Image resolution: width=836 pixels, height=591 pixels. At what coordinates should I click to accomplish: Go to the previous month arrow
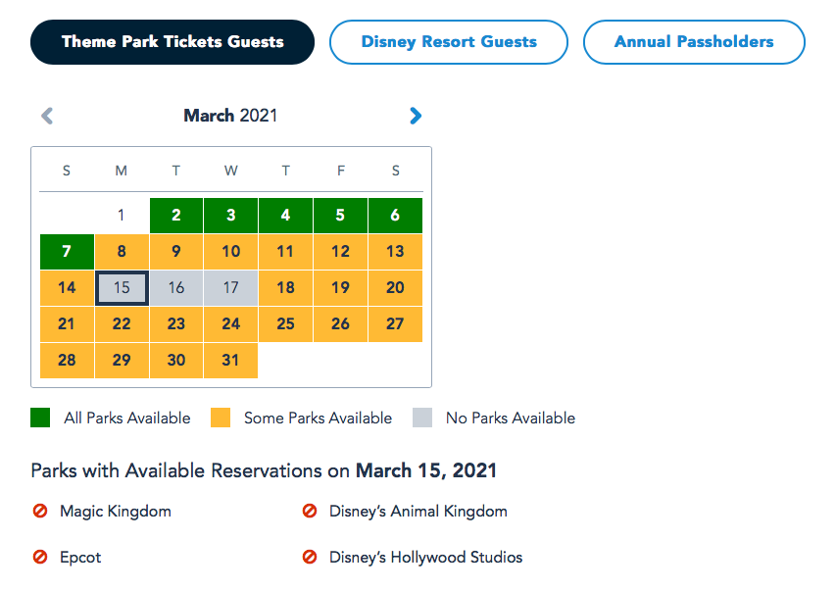[47, 116]
